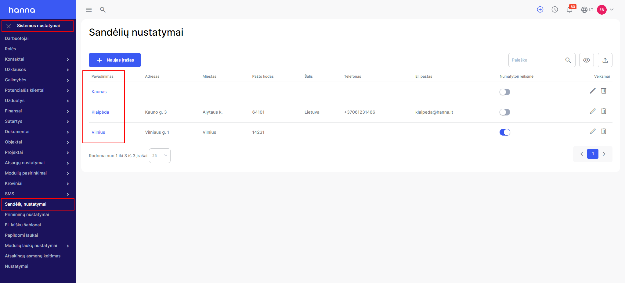Screen dimensions: 625x283
Task: Delete the Klaipėda row with trash icon
Action: click(x=604, y=111)
